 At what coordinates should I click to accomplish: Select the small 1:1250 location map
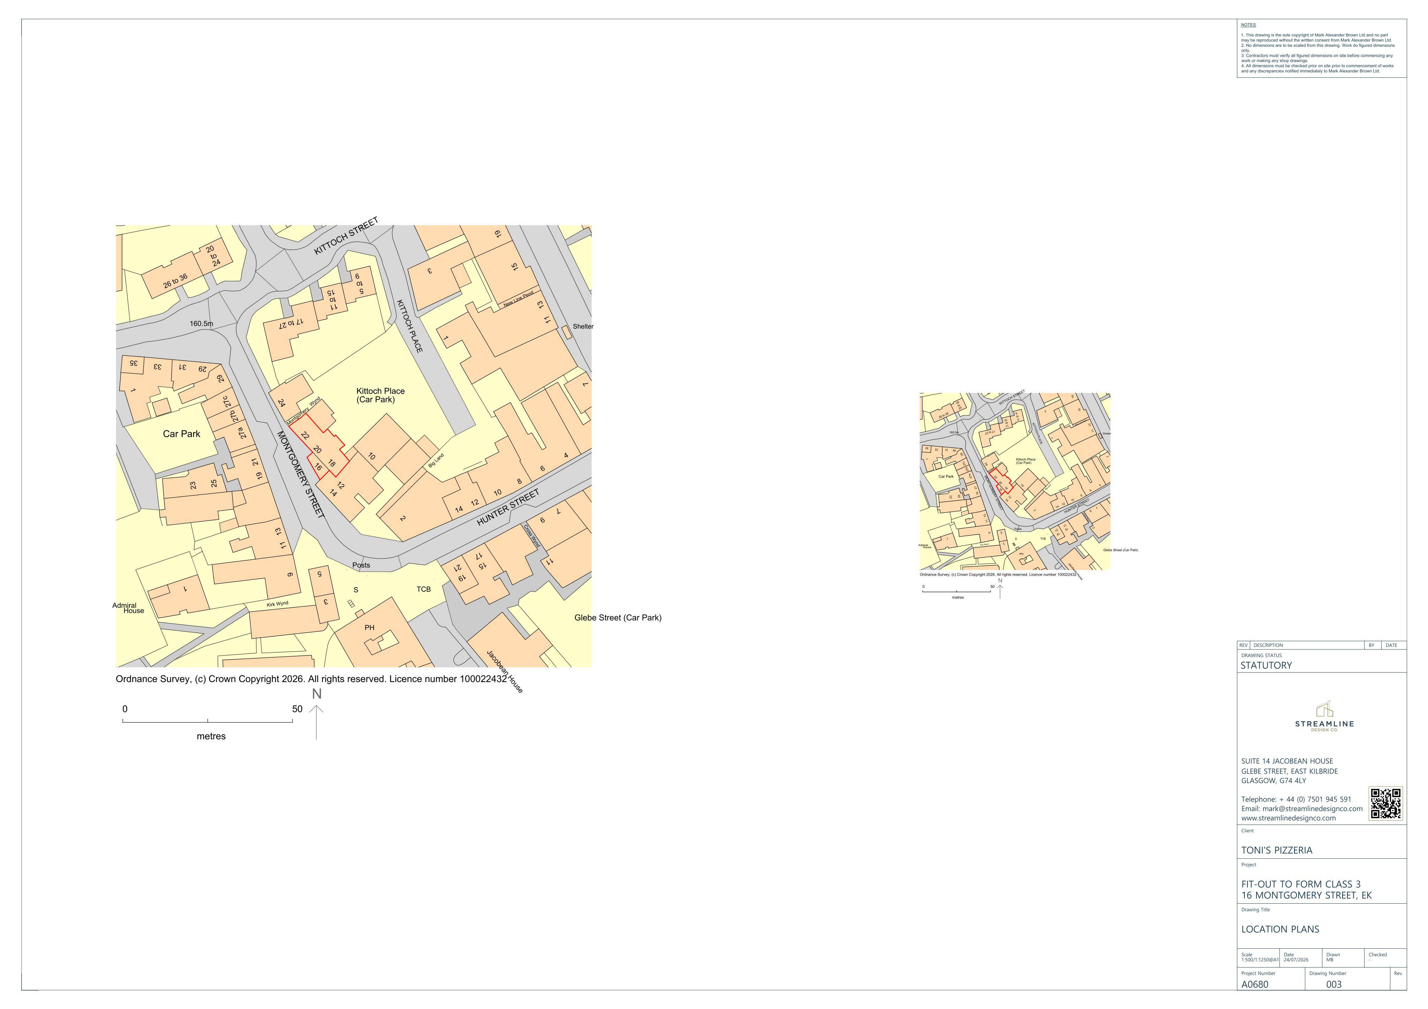coord(1015,481)
